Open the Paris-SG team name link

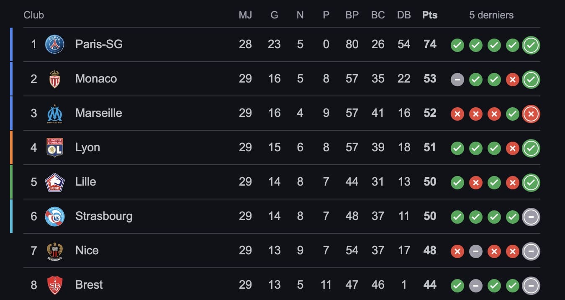[x=99, y=44]
